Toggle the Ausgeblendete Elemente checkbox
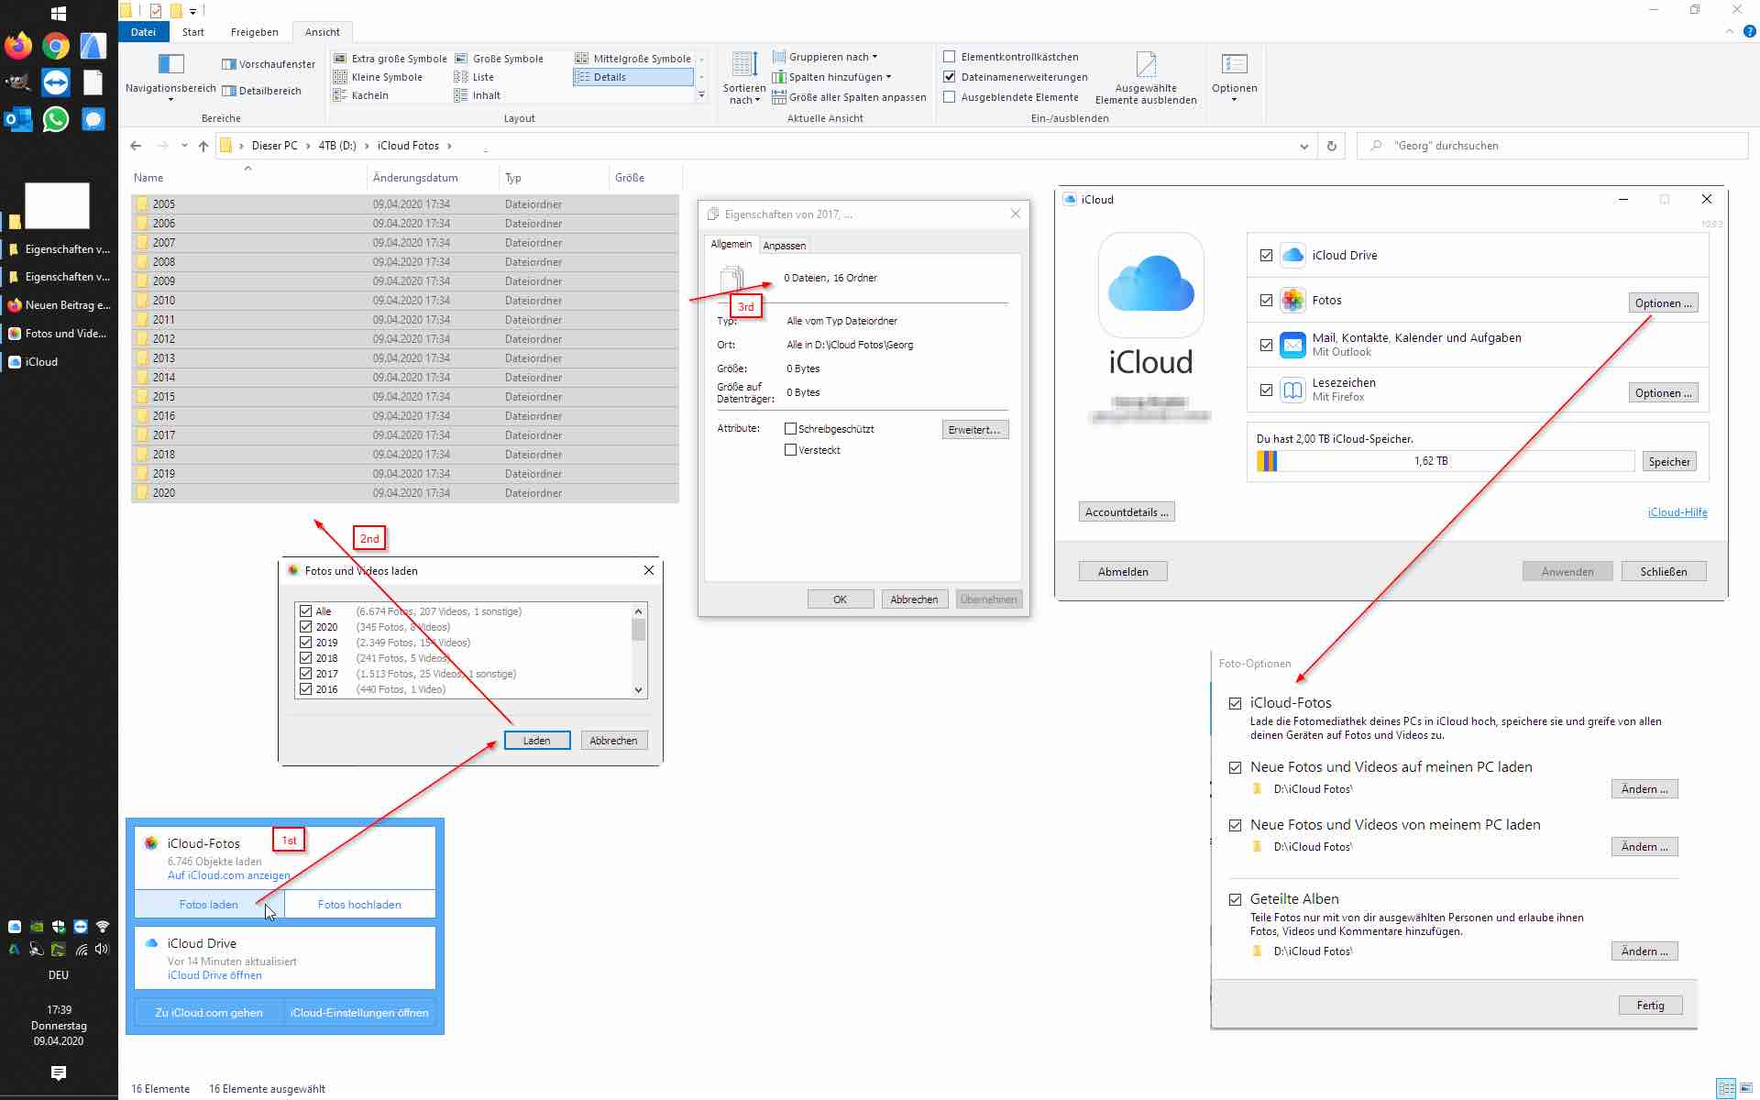1760x1100 pixels. (x=950, y=97)
